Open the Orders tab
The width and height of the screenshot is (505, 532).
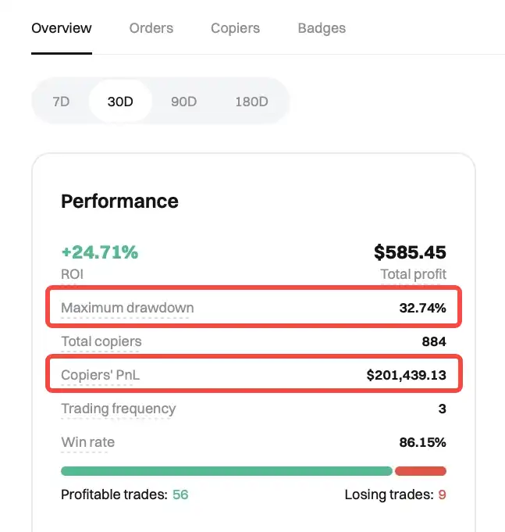tap(151, 28)
